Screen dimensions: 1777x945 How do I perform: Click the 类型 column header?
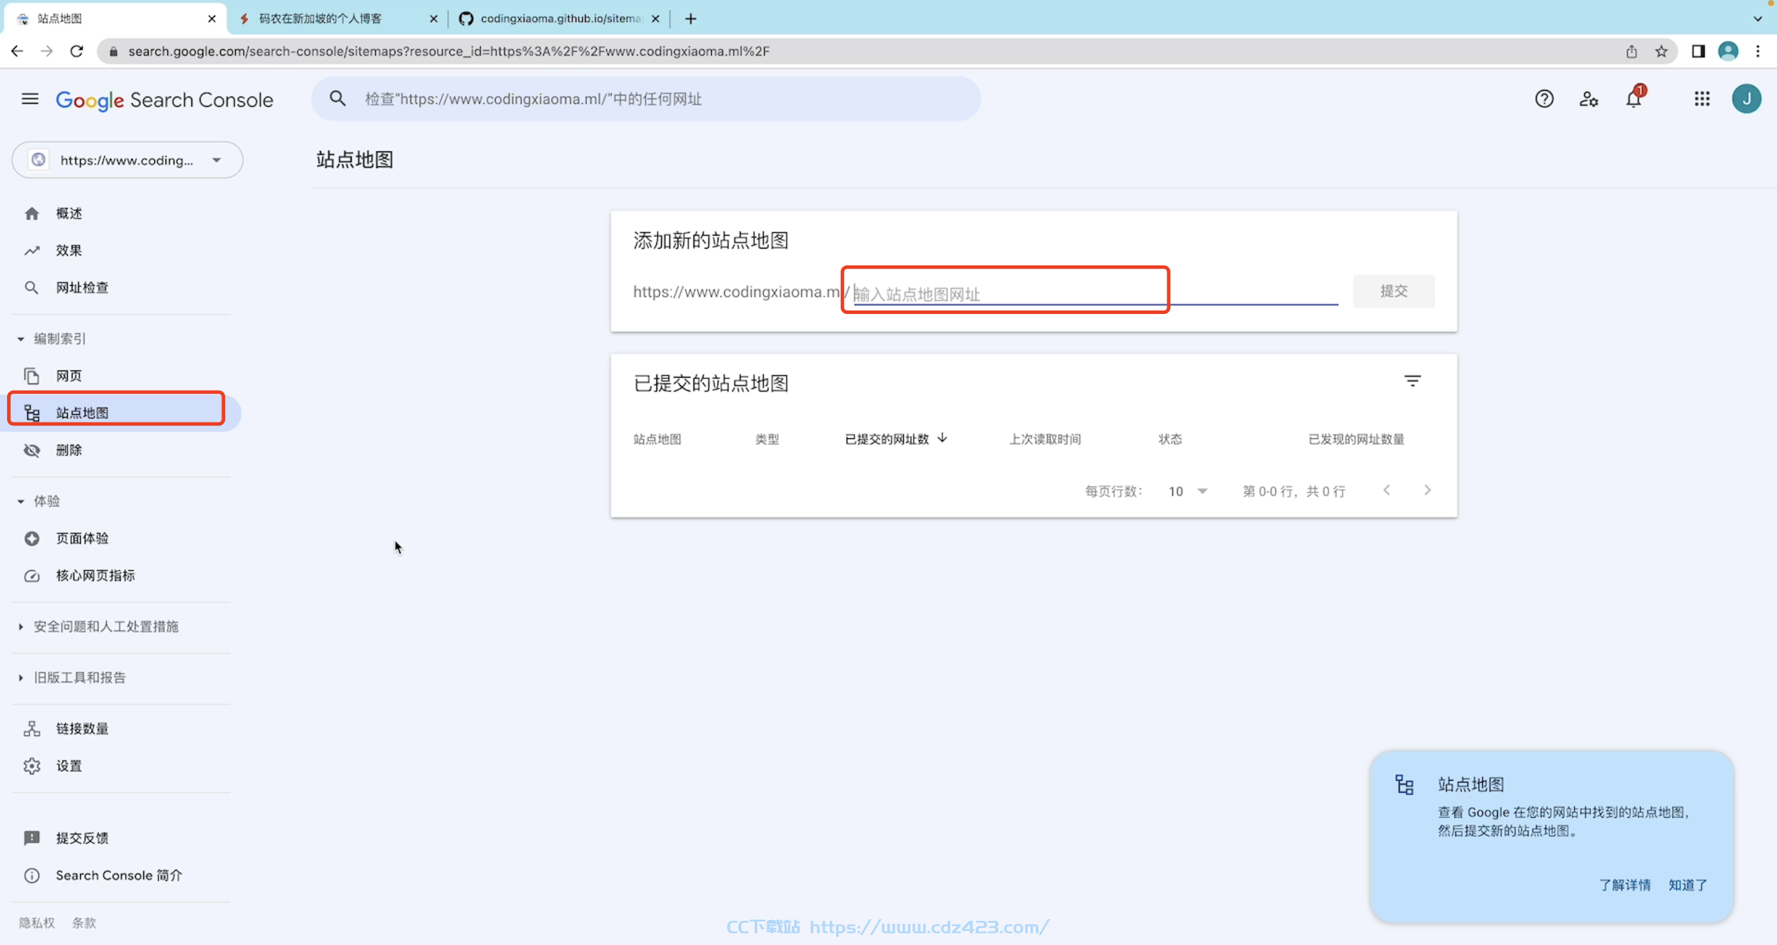pos(767,440)
